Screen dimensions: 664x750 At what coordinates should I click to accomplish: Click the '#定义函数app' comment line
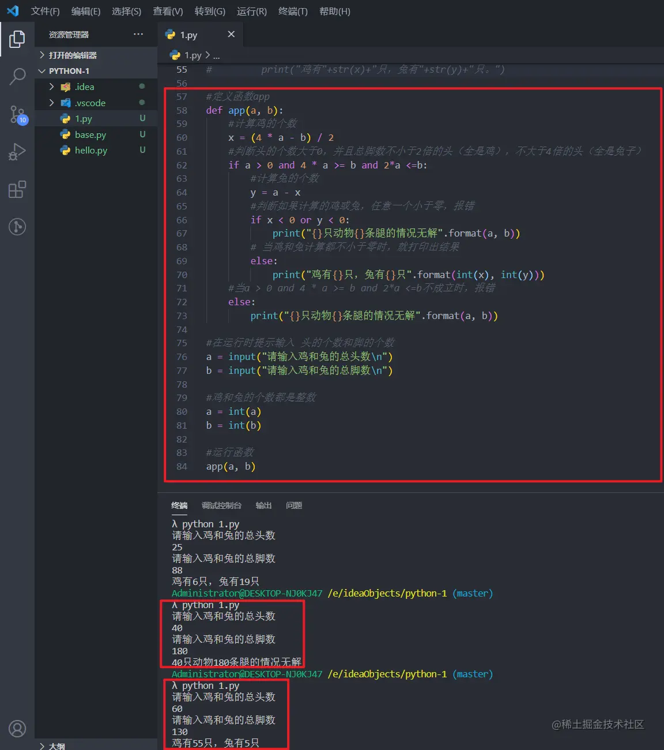tap(237, 96)
